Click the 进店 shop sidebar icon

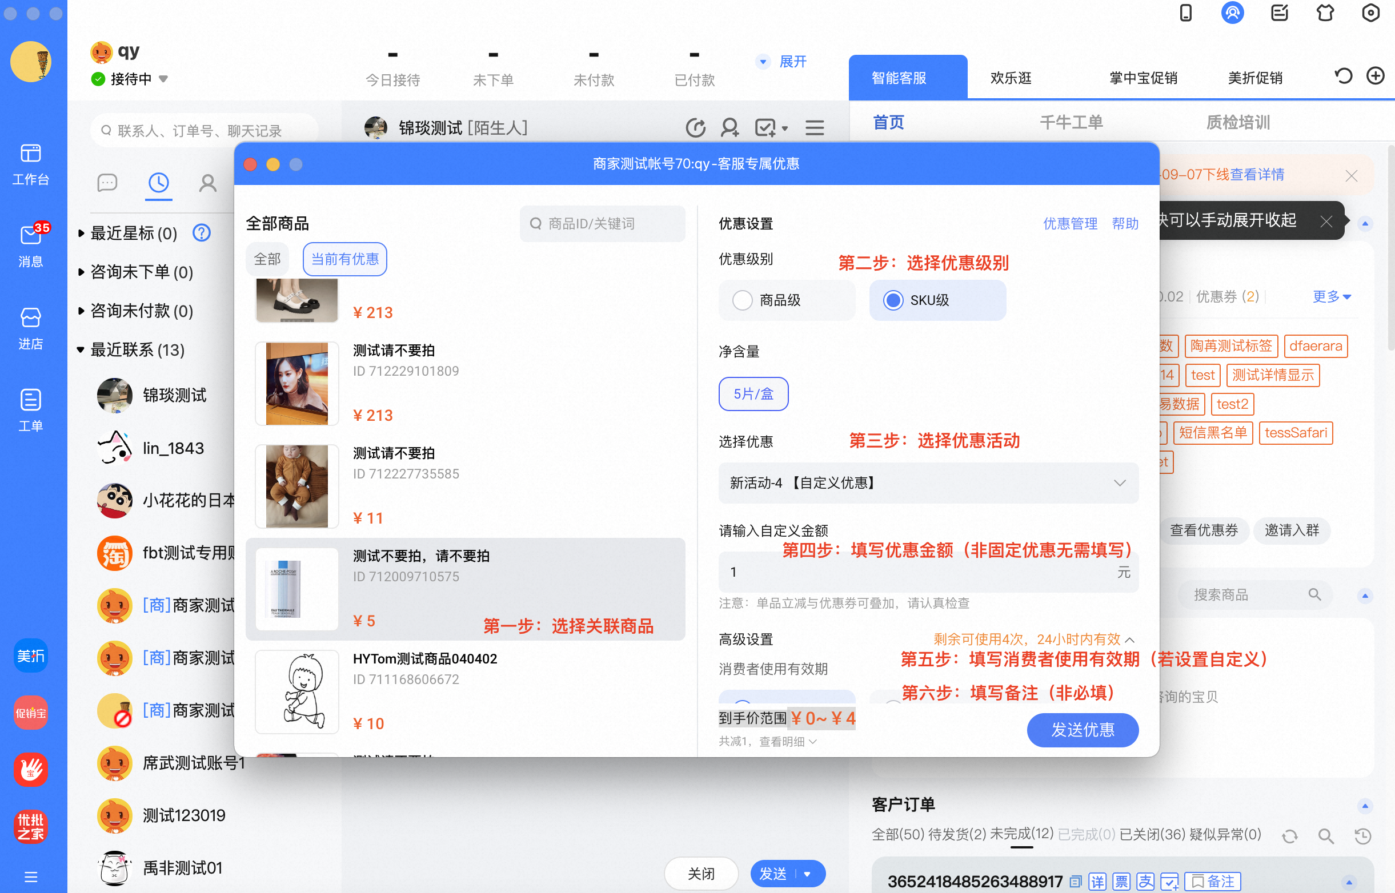(31, 328)
